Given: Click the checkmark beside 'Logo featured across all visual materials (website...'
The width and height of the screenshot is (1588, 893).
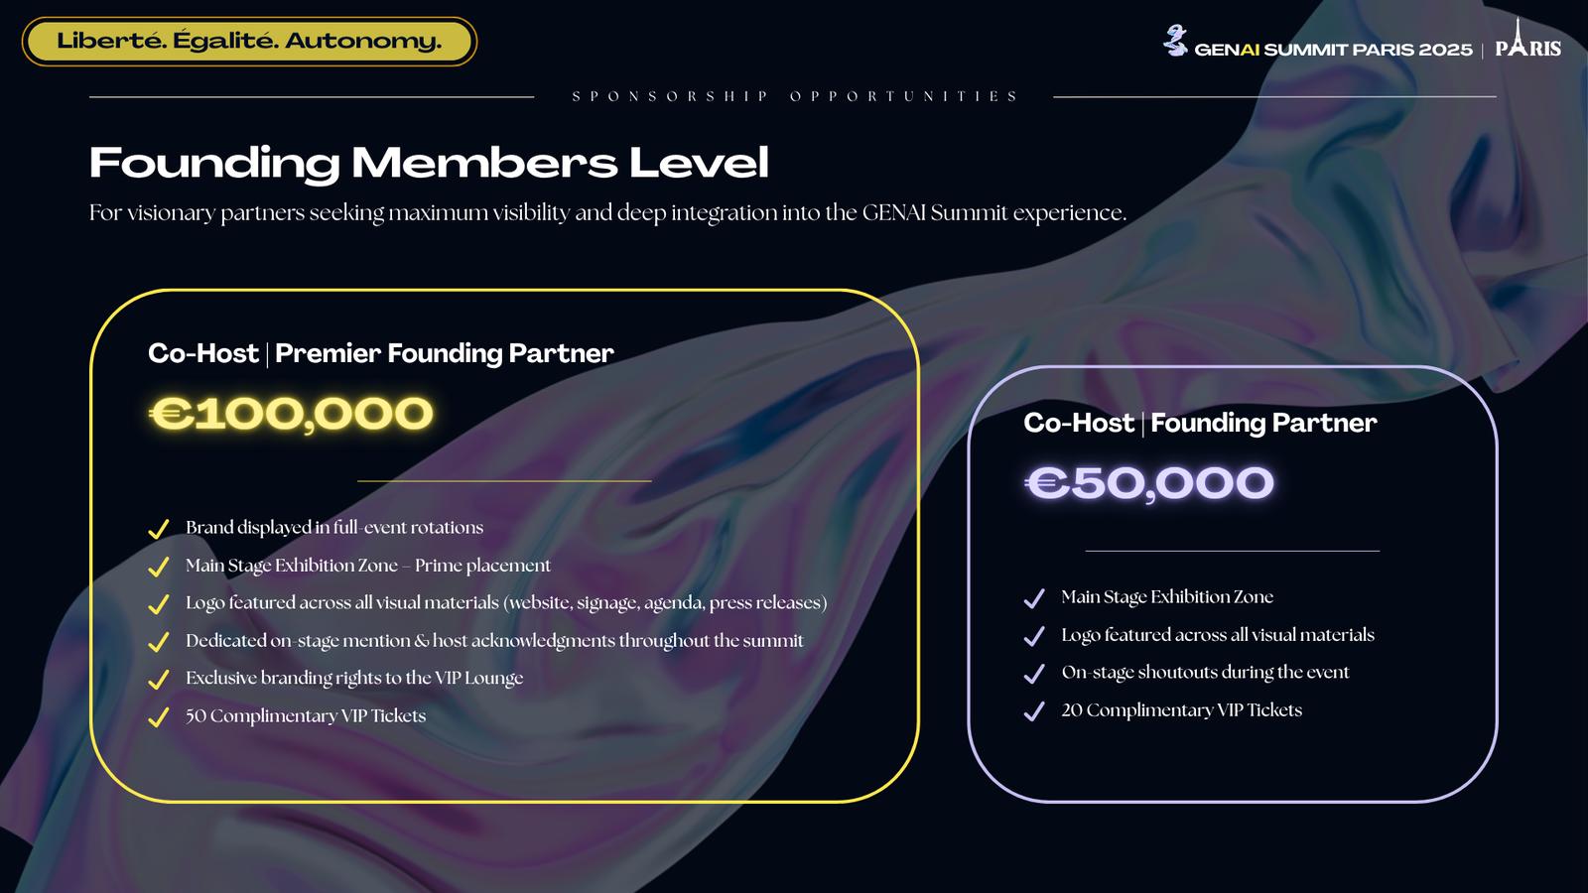Looking at the screenshot, I should coord(158,604).
